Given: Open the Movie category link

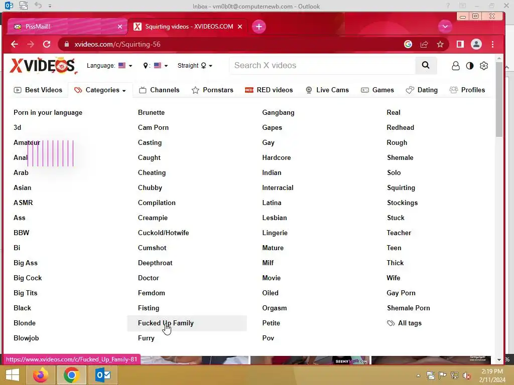Looking at the screenshot, I should pos(272,278).
